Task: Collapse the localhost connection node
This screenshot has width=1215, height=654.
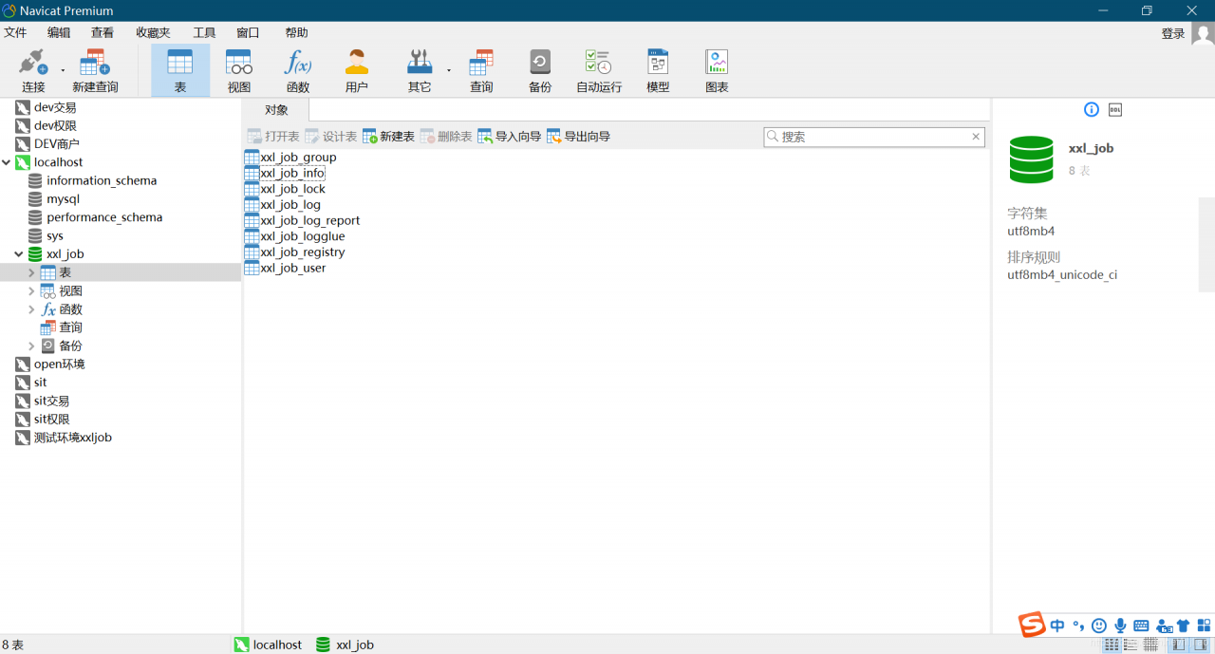Action: click(x=7, y=162)
